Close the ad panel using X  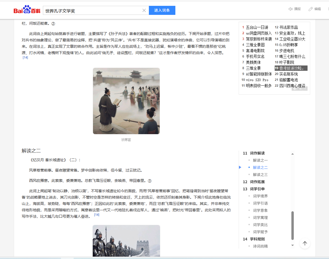[305, 89]
